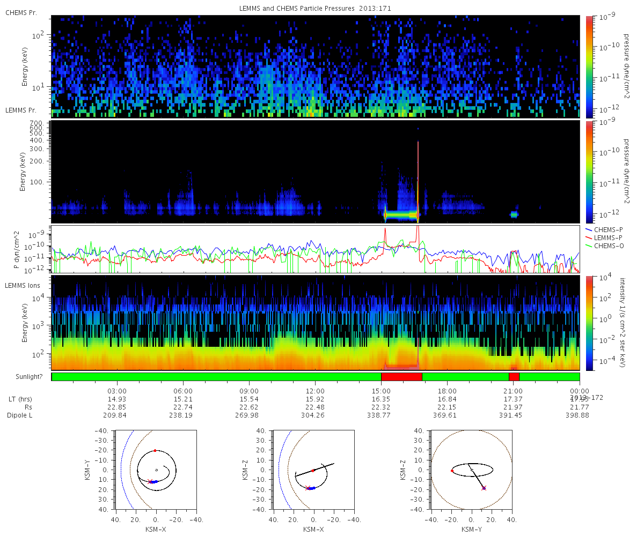
Task: Click the red marker in the KSM-X/KSM-Z orbit plot
Action: (313, 471)
